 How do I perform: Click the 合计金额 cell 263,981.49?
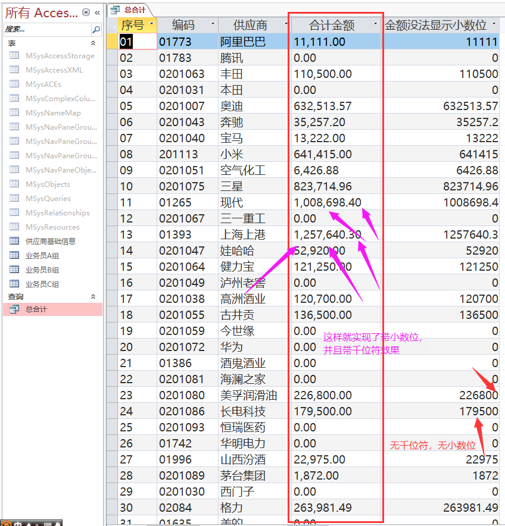(x=337, y=508)
